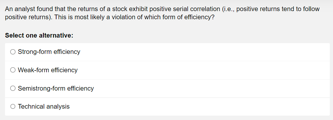
Task: Click the "Technical analysis" answer label text
Action: [x=44, y=106]
